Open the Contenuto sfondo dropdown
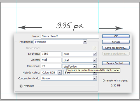Image resolution: width=140 pixels, height=101 pixels. point(69,78)
